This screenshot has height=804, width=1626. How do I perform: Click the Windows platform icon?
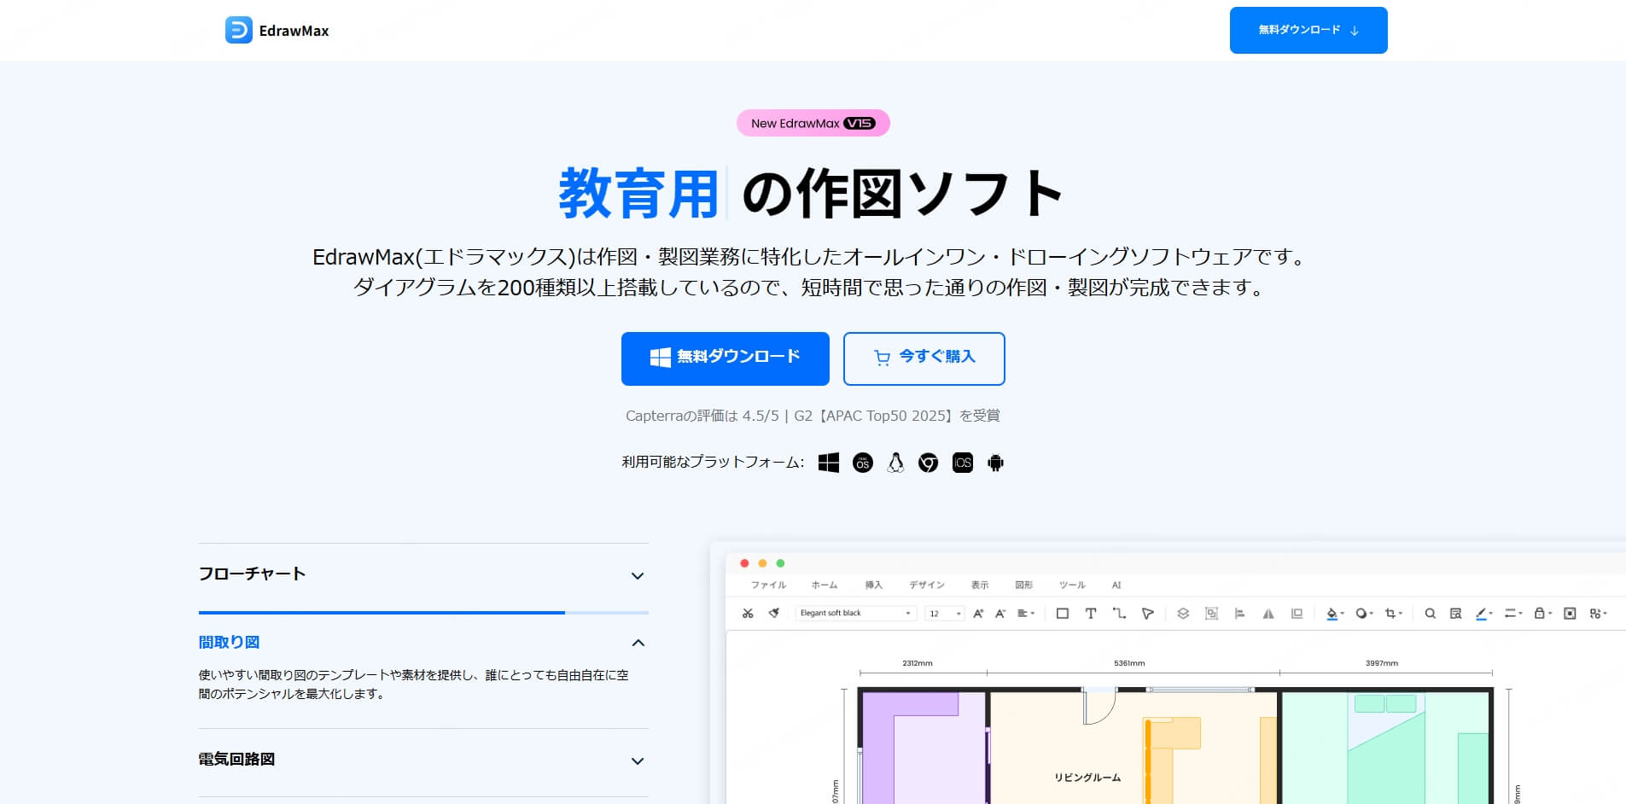(828, 463)
